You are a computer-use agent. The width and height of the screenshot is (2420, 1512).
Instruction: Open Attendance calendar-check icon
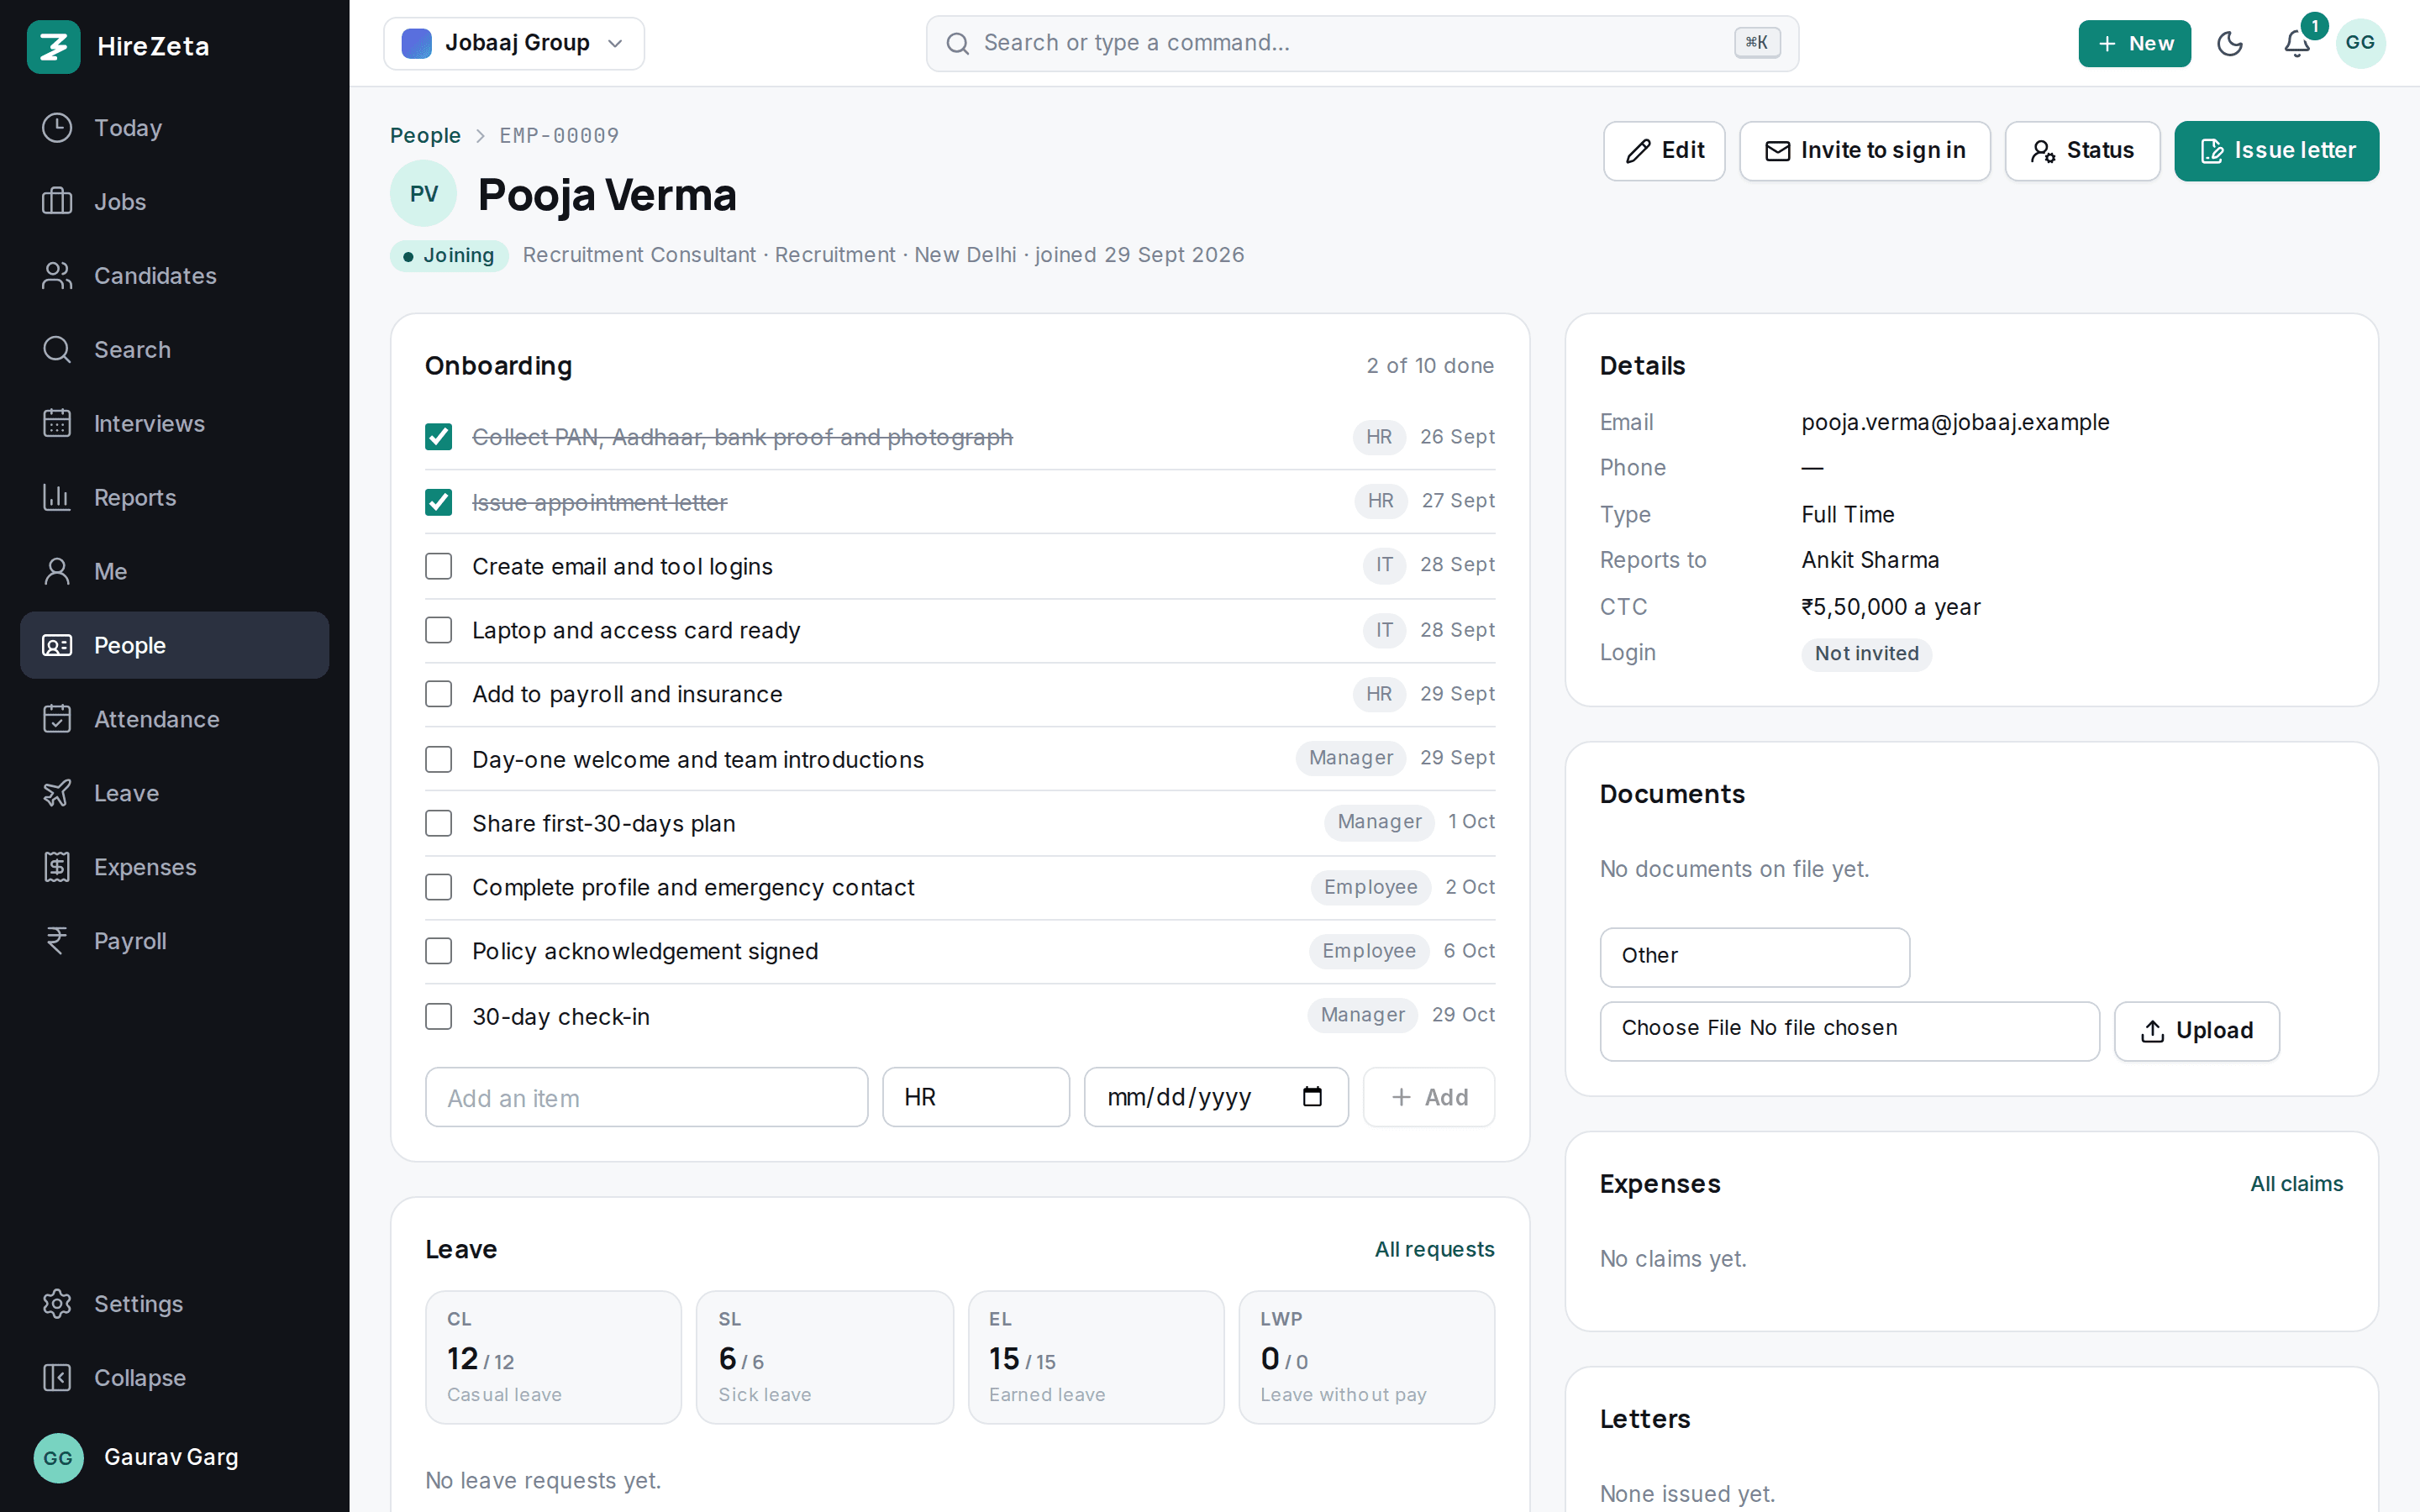coord(57,720)
